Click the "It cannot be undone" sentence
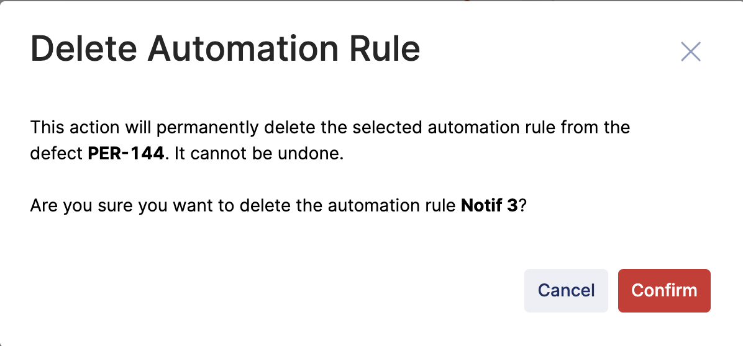 258,154
